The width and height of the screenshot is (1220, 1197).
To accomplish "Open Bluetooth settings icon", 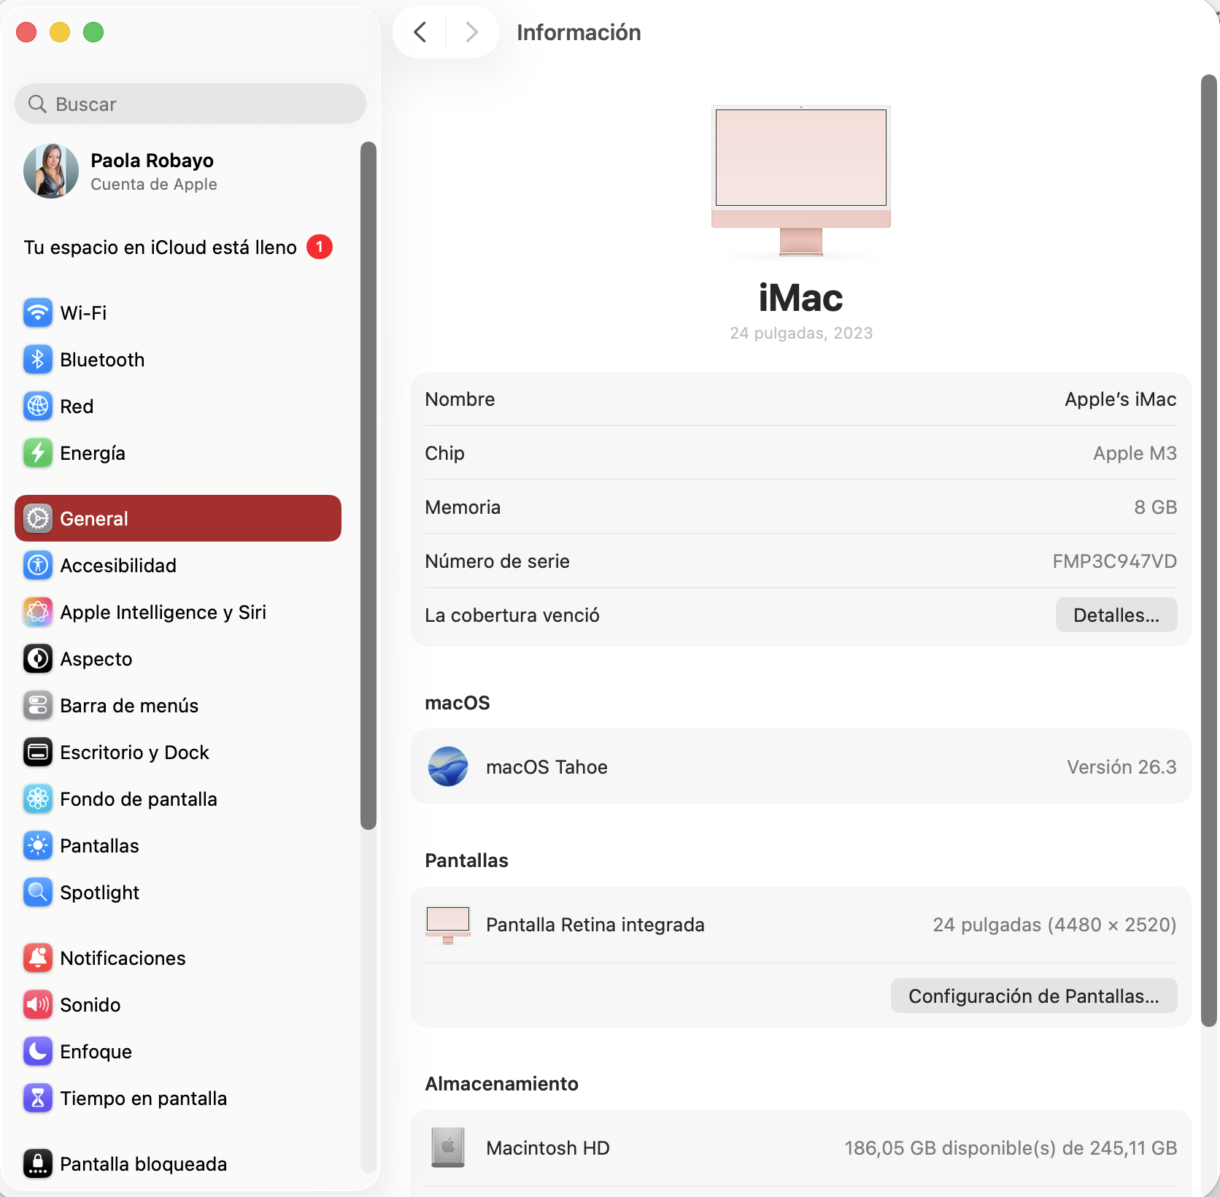I will 37,360.
